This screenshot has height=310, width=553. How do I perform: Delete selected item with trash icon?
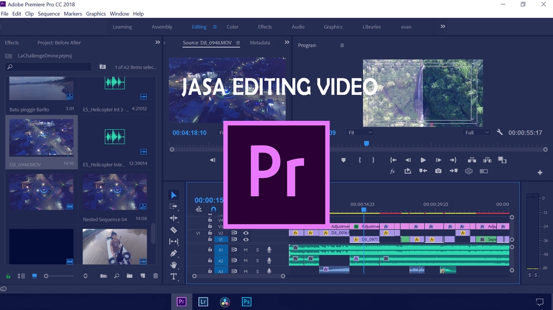point(156,276)
